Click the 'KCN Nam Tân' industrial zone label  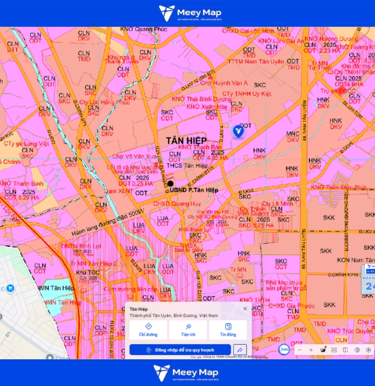pos(356,260)
